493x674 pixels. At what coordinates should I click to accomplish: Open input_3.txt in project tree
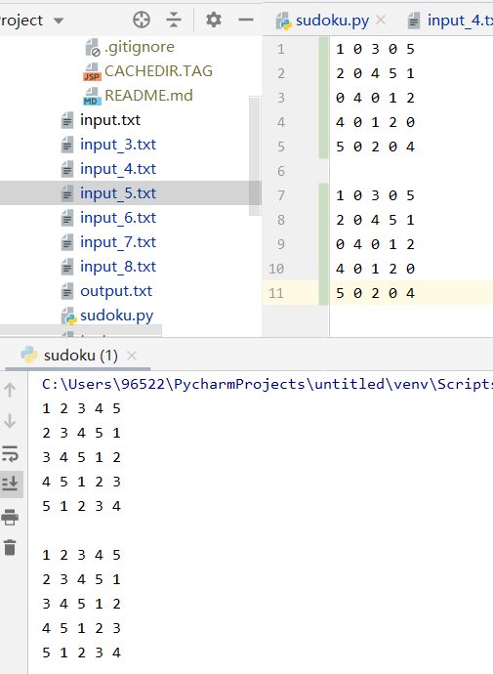[109, 145]
